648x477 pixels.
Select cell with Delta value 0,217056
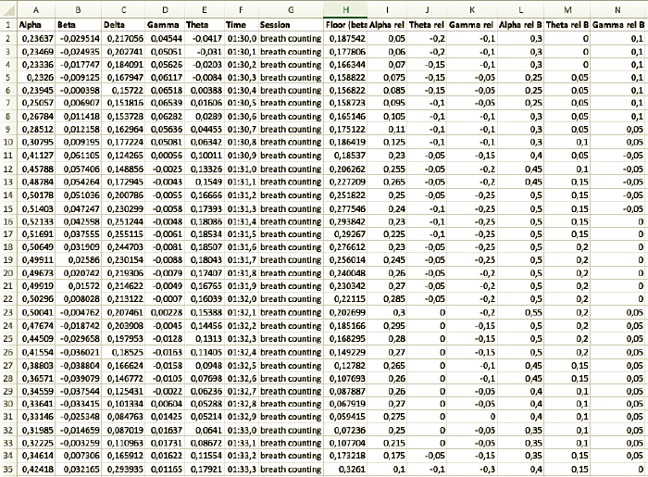point(123,39)
